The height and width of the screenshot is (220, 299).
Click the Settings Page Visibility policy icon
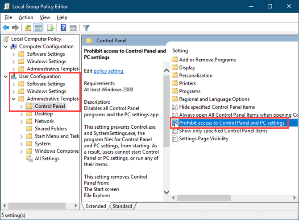[174, 139]
